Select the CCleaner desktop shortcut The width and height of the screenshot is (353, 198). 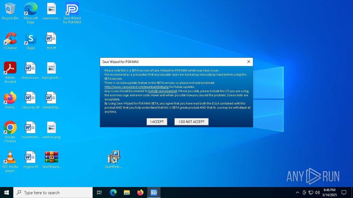click(x=10, y=41)
